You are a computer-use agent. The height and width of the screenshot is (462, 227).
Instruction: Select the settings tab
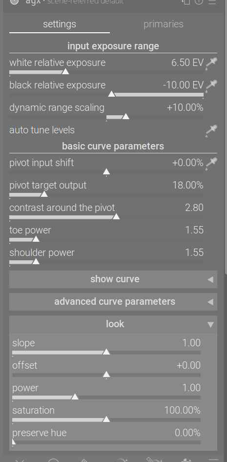click(60, 24)
